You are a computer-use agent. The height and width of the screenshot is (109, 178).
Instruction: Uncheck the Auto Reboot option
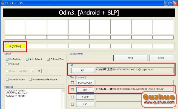27,59
